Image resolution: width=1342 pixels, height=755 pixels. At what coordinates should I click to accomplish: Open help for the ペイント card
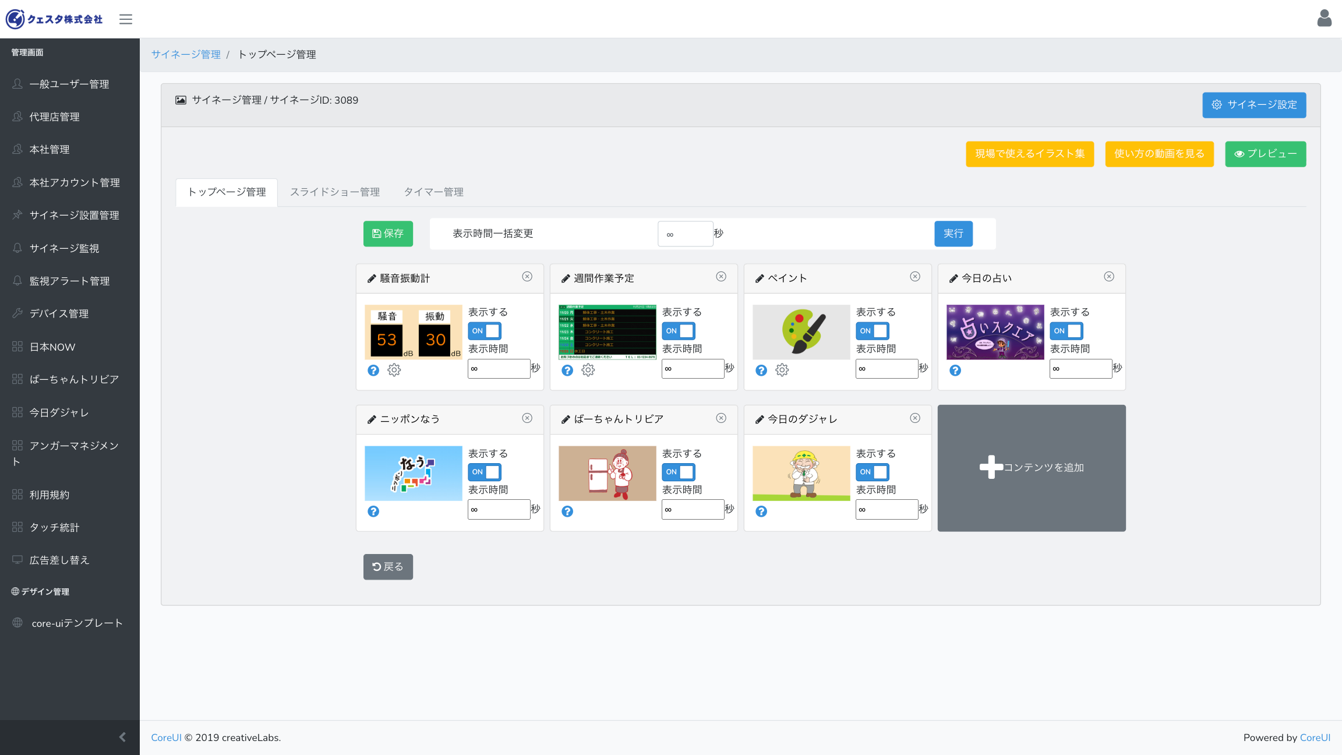pos(761,371)
